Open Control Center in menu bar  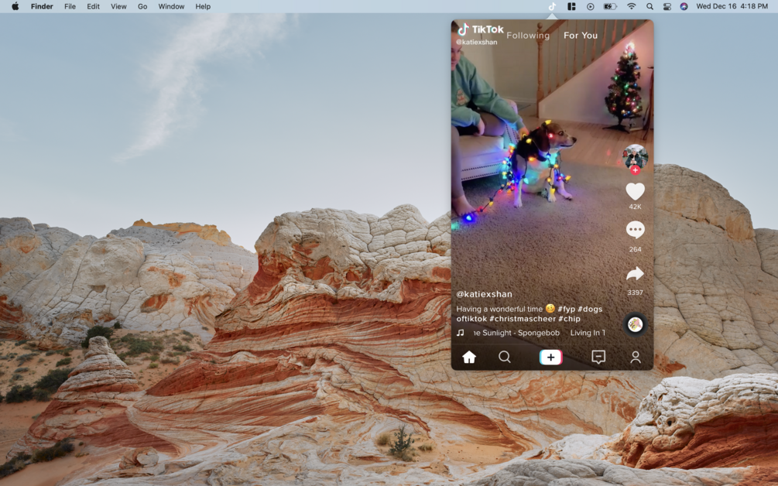click(x=667, y=6)
